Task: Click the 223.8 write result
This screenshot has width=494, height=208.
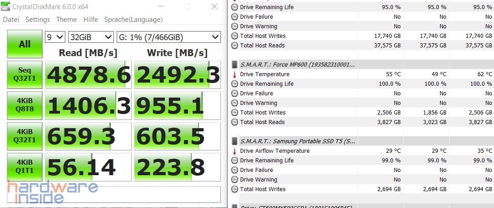Action: click(177, 167)
